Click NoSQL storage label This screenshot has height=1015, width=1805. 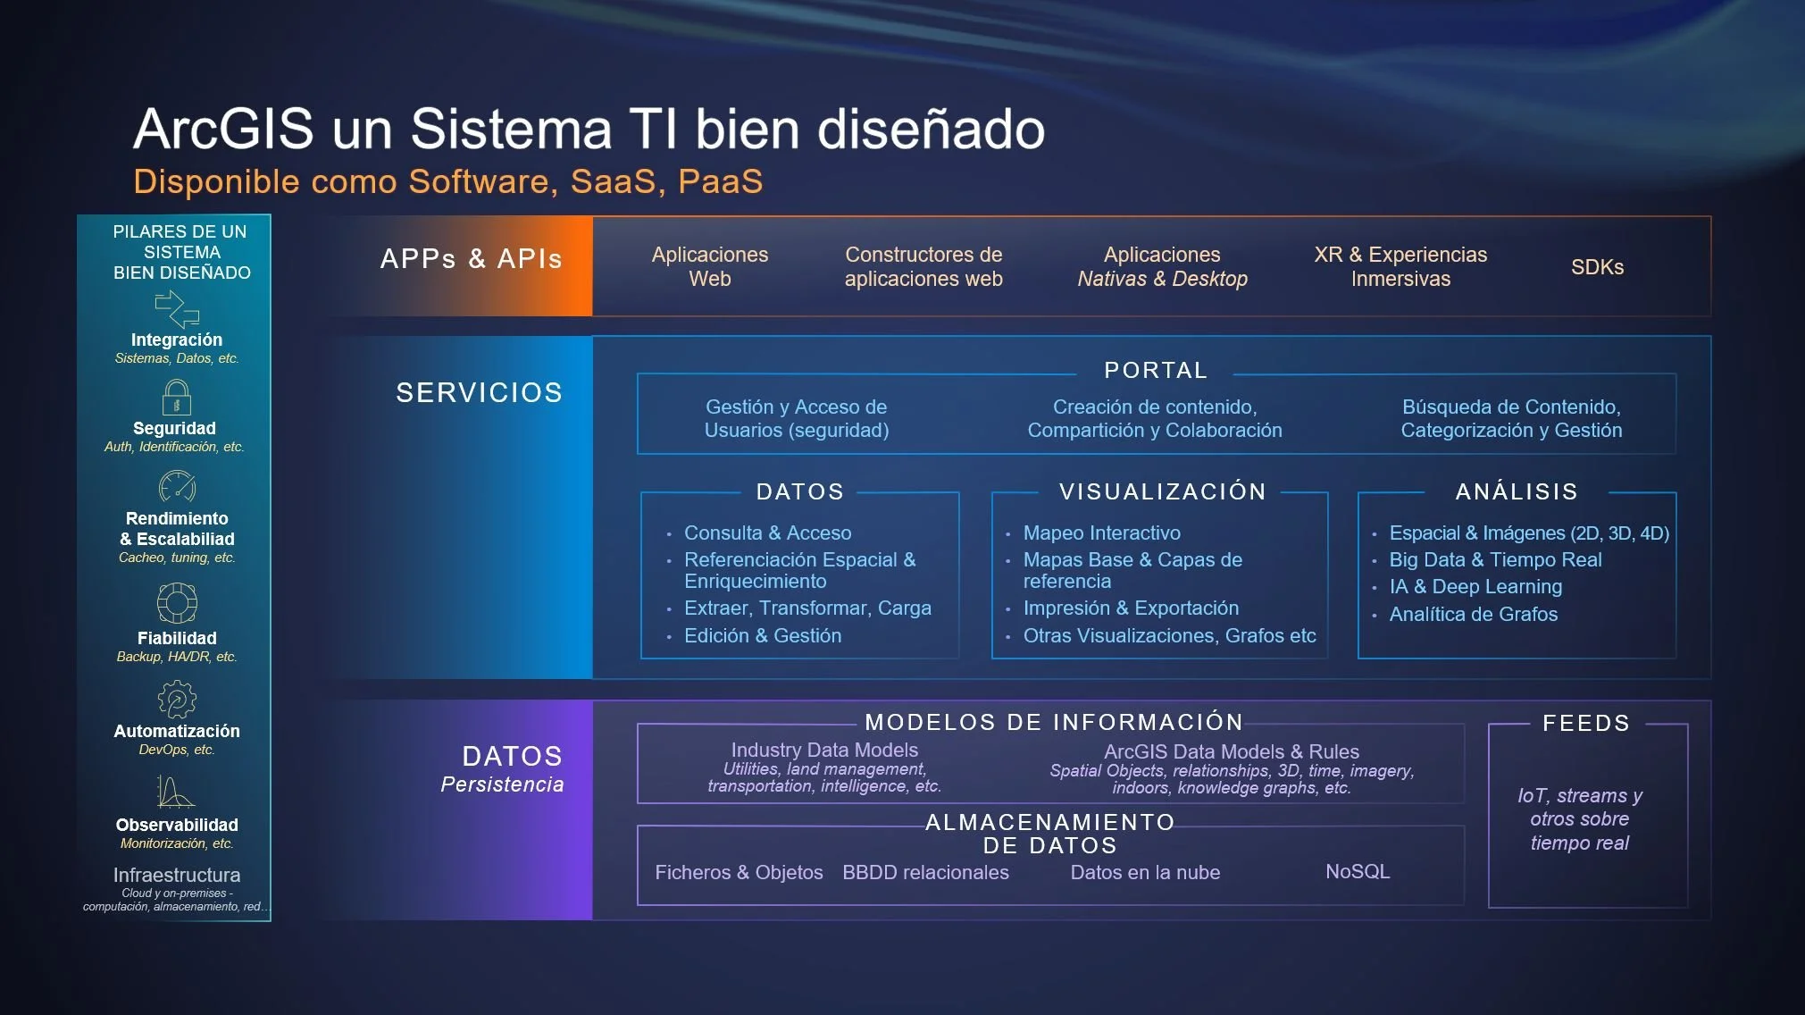[x=1357, y=871]
